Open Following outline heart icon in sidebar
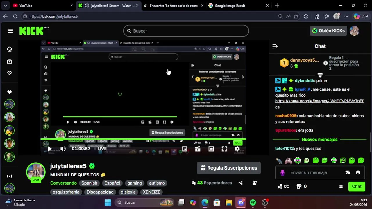The width and height of the screenshot is (372, 209). point(10,73)
